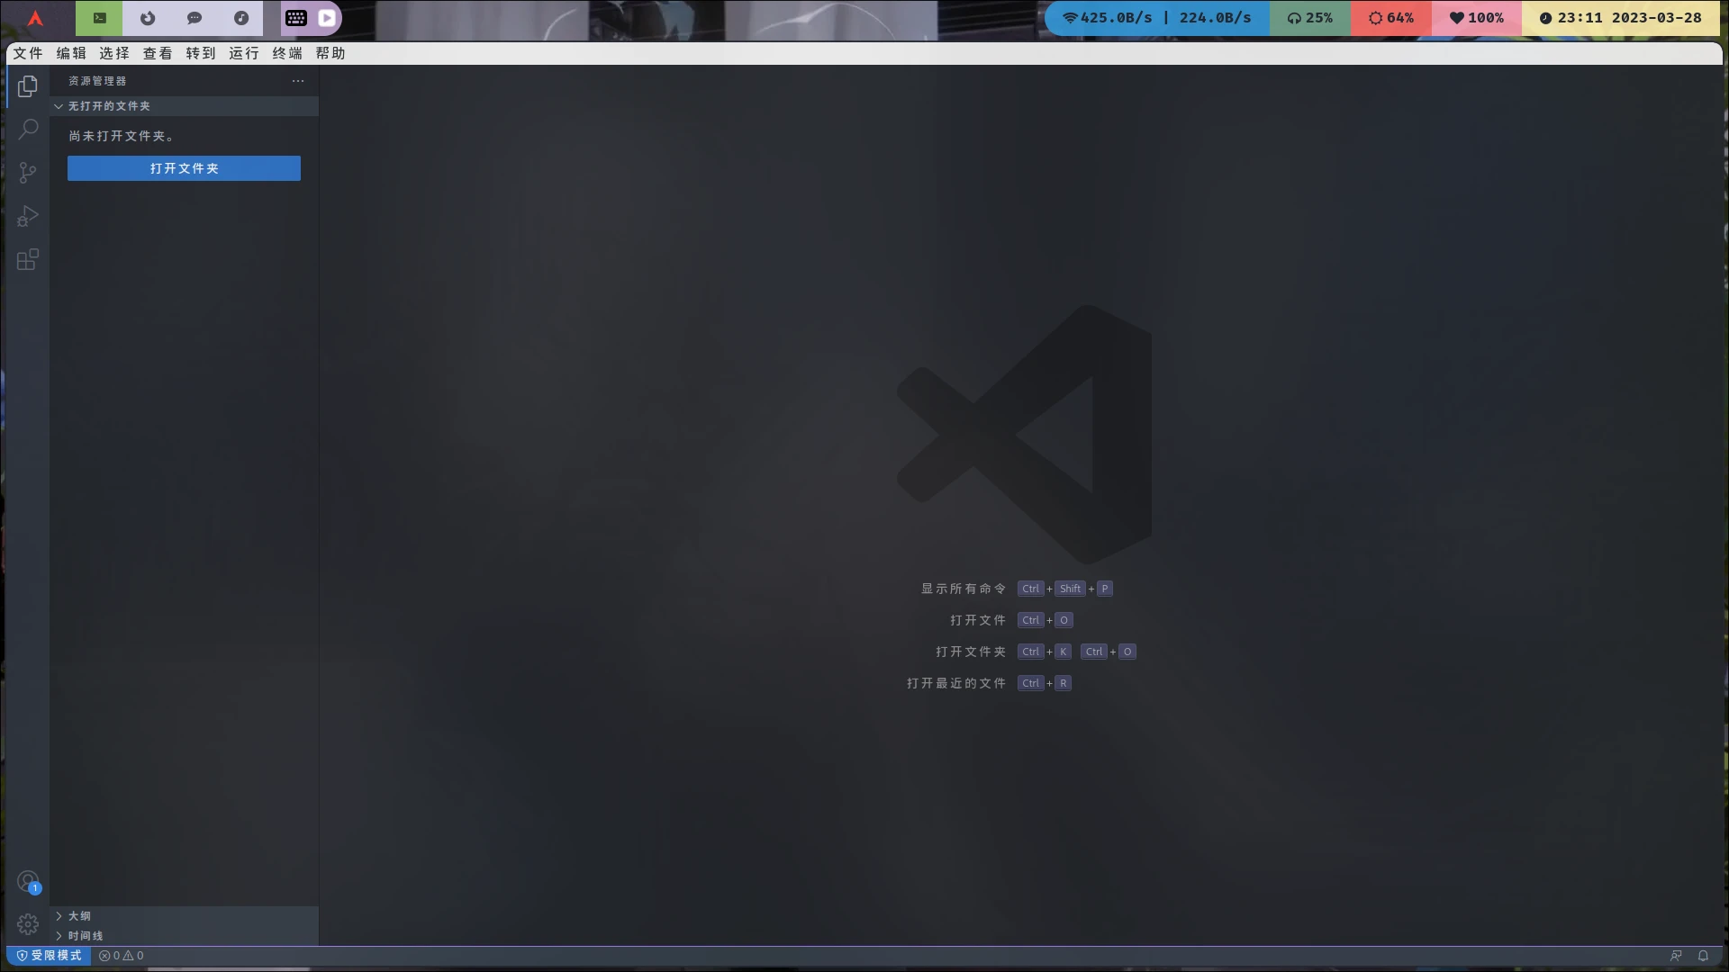Click the notifications bell in status bar
Screen dimensions: 1729x972
coord(1703,956)
